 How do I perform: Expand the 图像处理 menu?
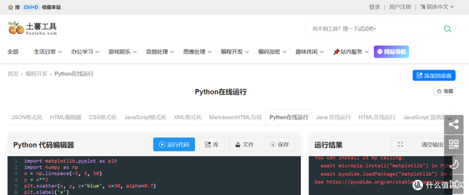[198, 52]
